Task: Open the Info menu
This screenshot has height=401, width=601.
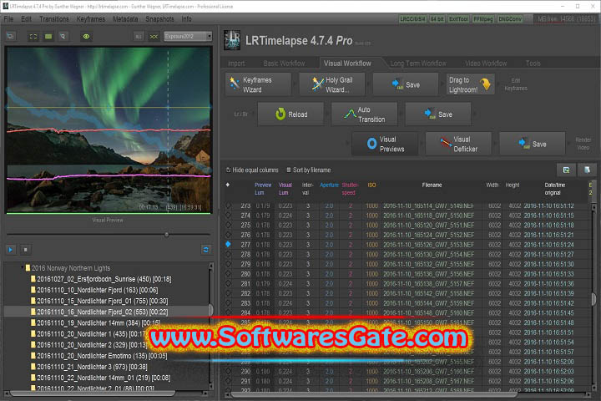Action: pyautogui.click(x=186, y=19)
